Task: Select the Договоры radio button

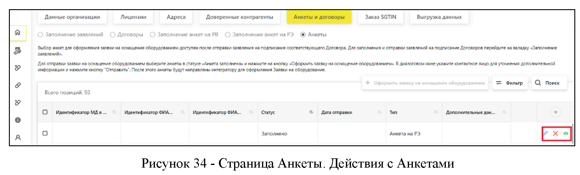Action: coord(113,35)
